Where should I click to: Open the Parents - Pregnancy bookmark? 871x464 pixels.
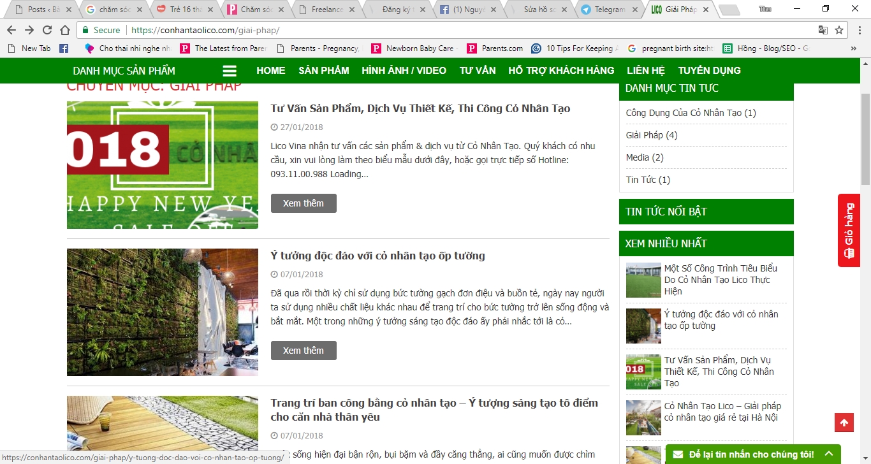click(319, 48)
